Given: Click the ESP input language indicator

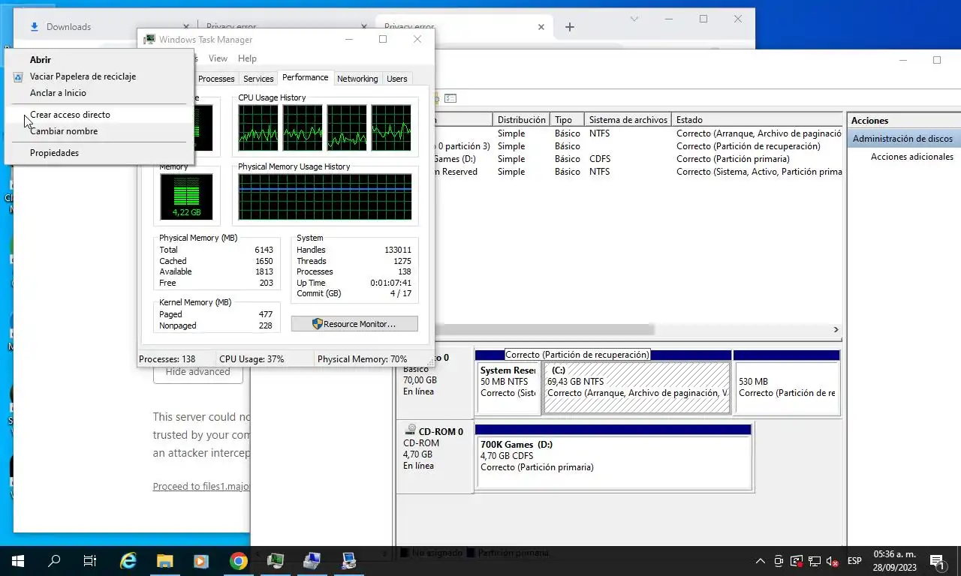Looking at the screenshot, I should (854, 561).
